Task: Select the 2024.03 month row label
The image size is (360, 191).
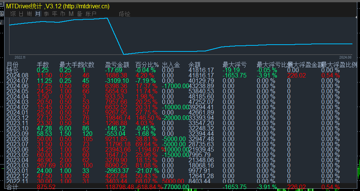Action: click(17, 102)
